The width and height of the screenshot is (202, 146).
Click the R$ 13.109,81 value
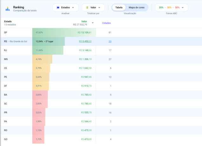[x=84, y=33]
